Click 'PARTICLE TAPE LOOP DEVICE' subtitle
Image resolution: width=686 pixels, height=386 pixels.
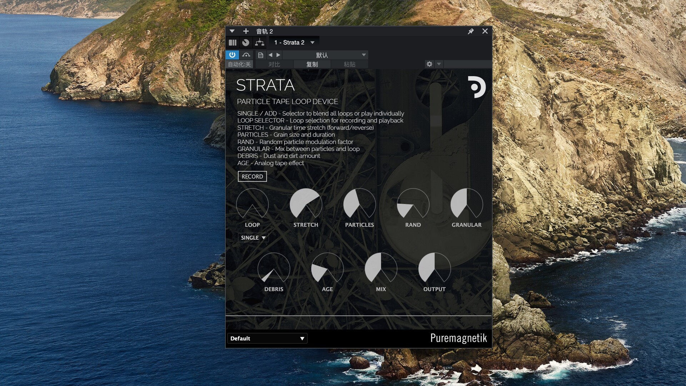click(x=288, y=102)
